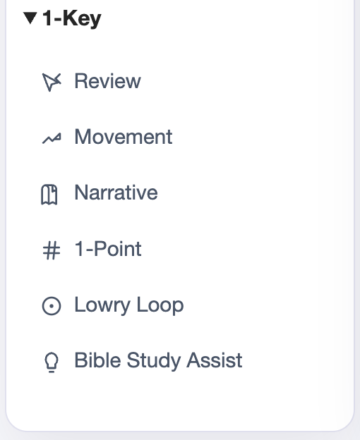The height and width of the screenshot is (440, 360).
Task: Launch Bible Study Assist from the list
Action: click(x=158, y=360)
